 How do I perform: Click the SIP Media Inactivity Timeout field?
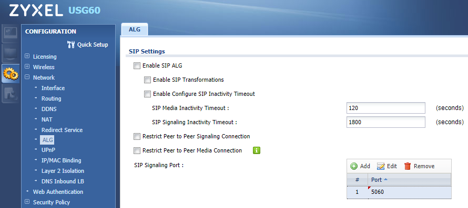(385, 108)
